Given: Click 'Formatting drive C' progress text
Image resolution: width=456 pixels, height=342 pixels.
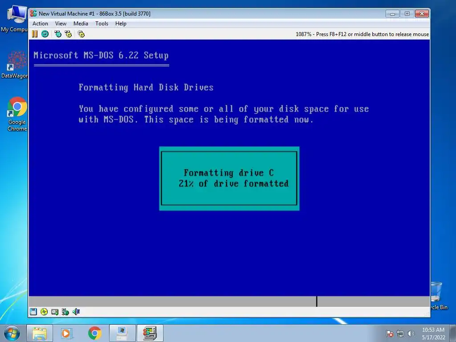Looking at the screenshot, I should [x=228, y=173].
